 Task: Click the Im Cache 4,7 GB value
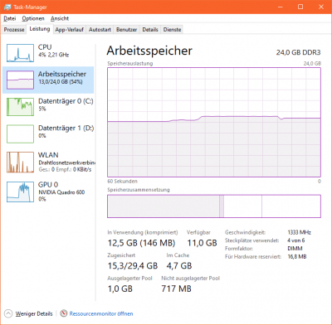pos(179,266)
